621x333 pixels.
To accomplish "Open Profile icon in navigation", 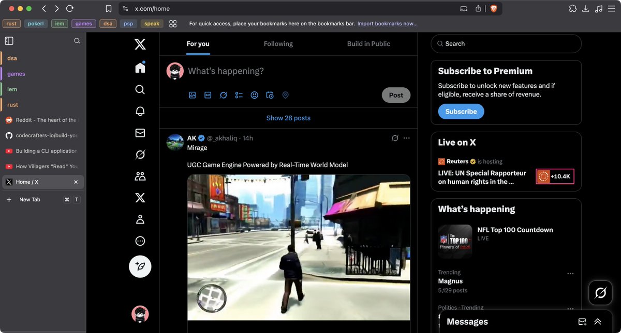I will click(140, 219).
